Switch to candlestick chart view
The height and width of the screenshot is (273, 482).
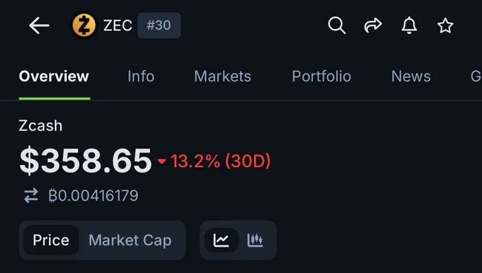click(x=255, y=240)
